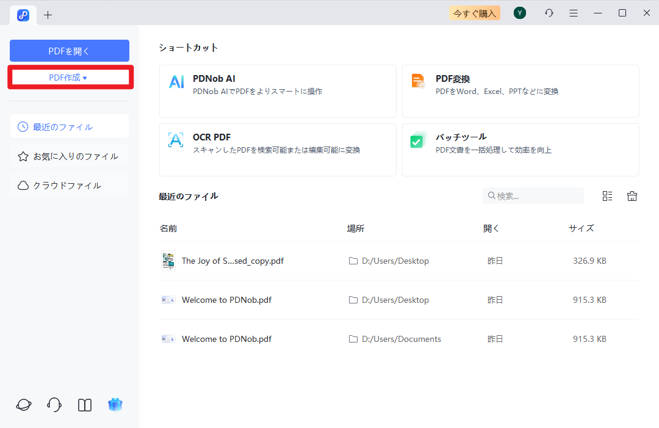Screen dimensions: 659x428
Task: Toggle the list view icon beside the trash
Action: (x=607, y=195)
